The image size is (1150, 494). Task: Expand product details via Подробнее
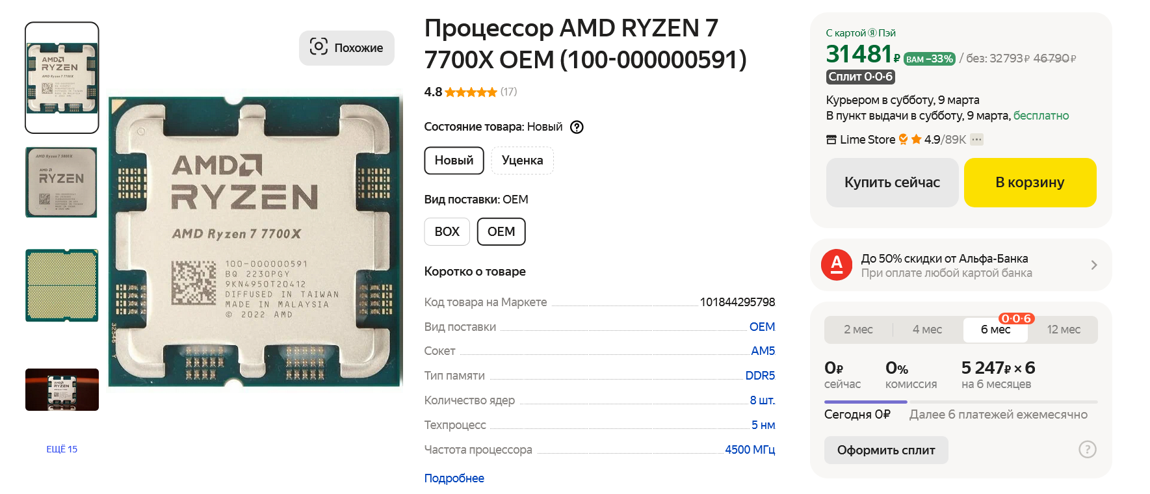(x=454, y=478)
